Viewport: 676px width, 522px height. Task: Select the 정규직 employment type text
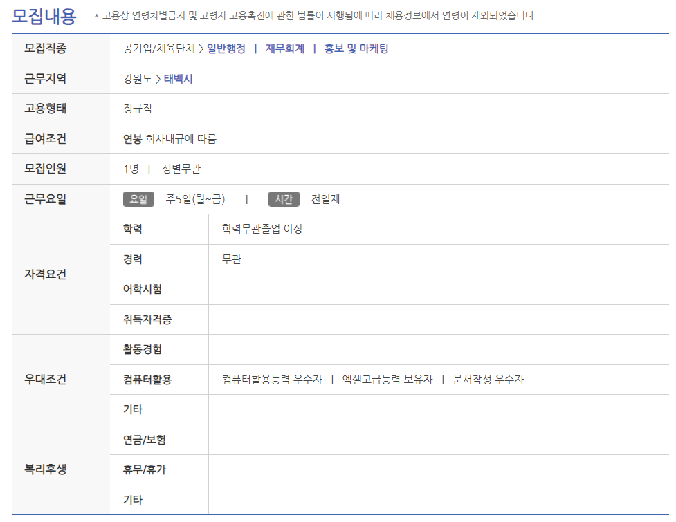point(137,109)
